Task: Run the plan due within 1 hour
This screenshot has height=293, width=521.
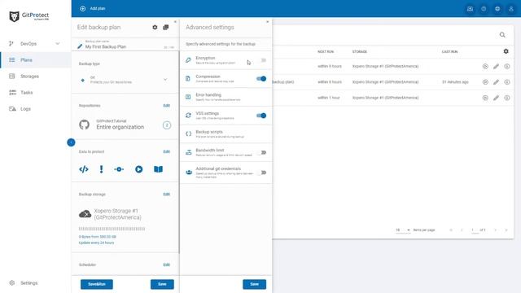Action: (485, 98)
